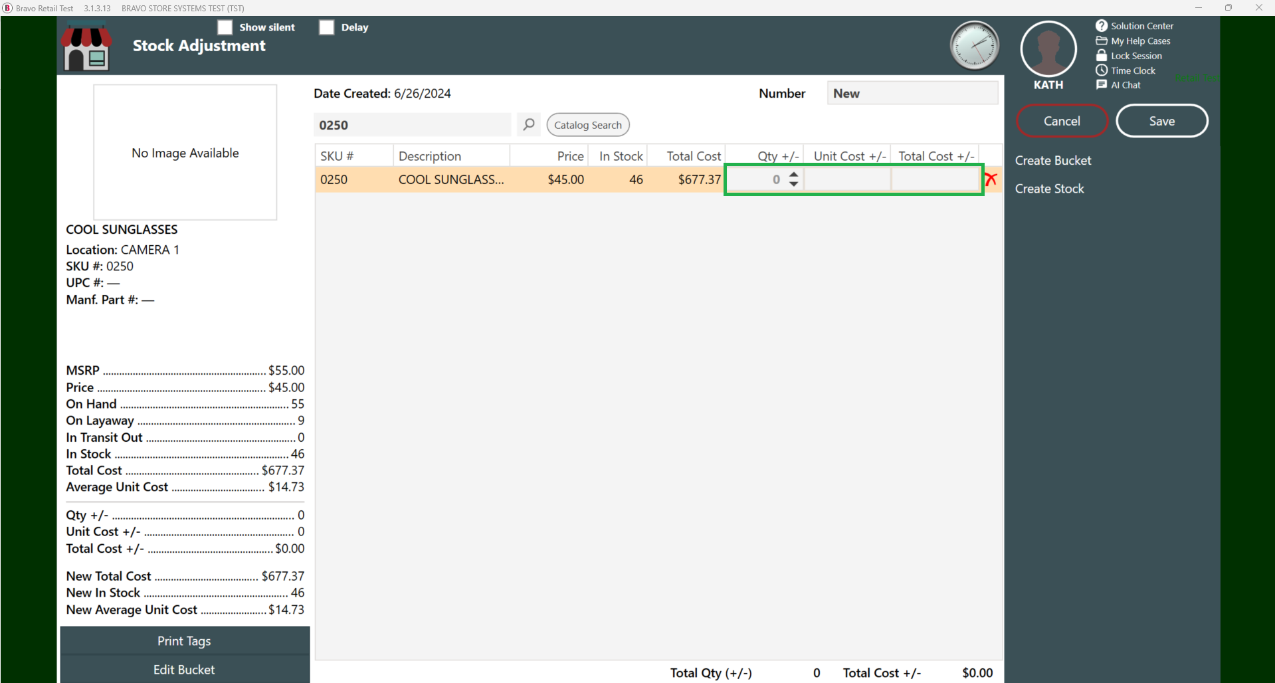The height and width of the screenshot is (683, 1275).
Task: Click the Number field showing New
Action: 912,93
